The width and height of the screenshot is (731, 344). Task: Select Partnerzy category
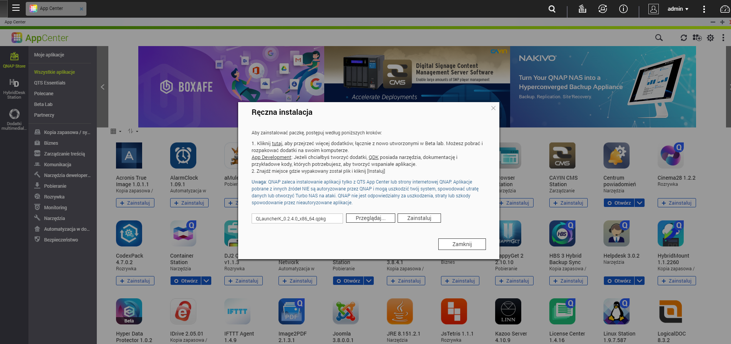click(x=44, y=115)
